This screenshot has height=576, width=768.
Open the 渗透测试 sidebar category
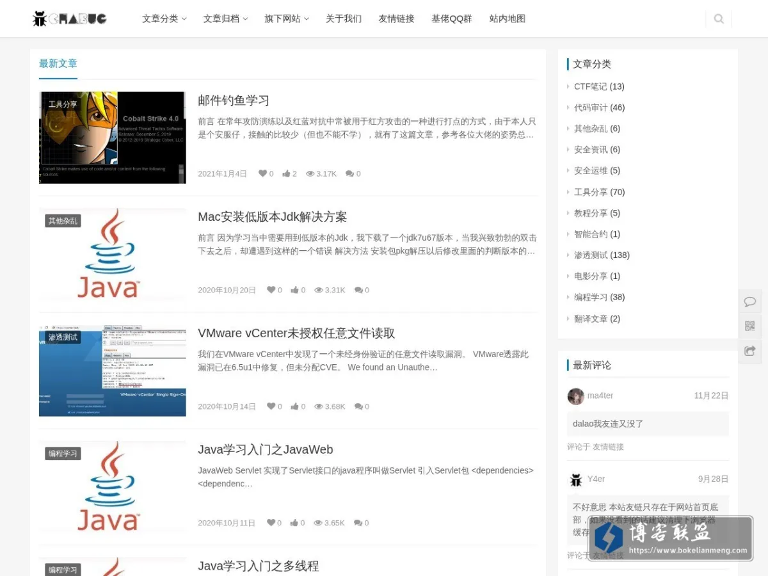click(x=590, y=255)
